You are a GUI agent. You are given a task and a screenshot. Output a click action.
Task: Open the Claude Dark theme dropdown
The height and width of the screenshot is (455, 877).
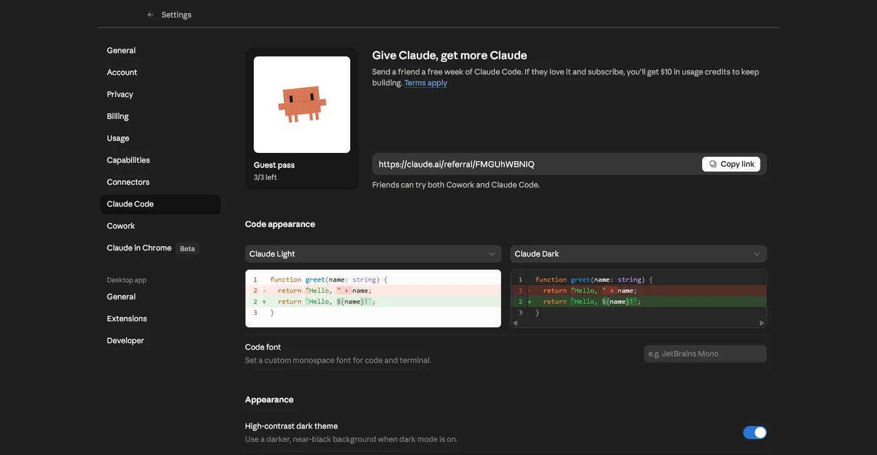click(x=638, y=254)
